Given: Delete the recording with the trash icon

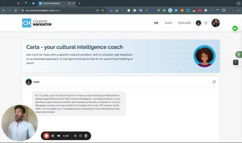Looking at the screenshot, I should pos(86,136).
